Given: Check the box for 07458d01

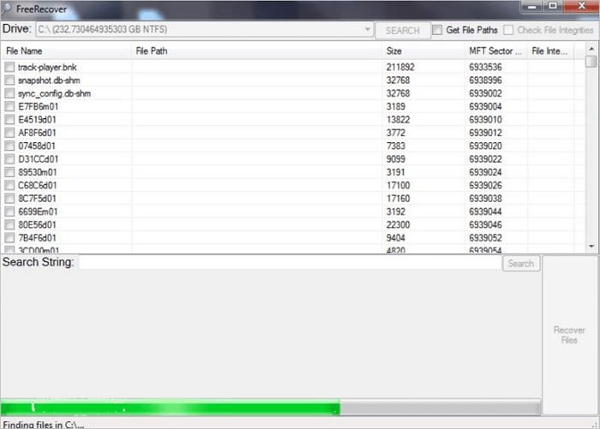Looking at the screenshot, I should [x=9, y=146].
